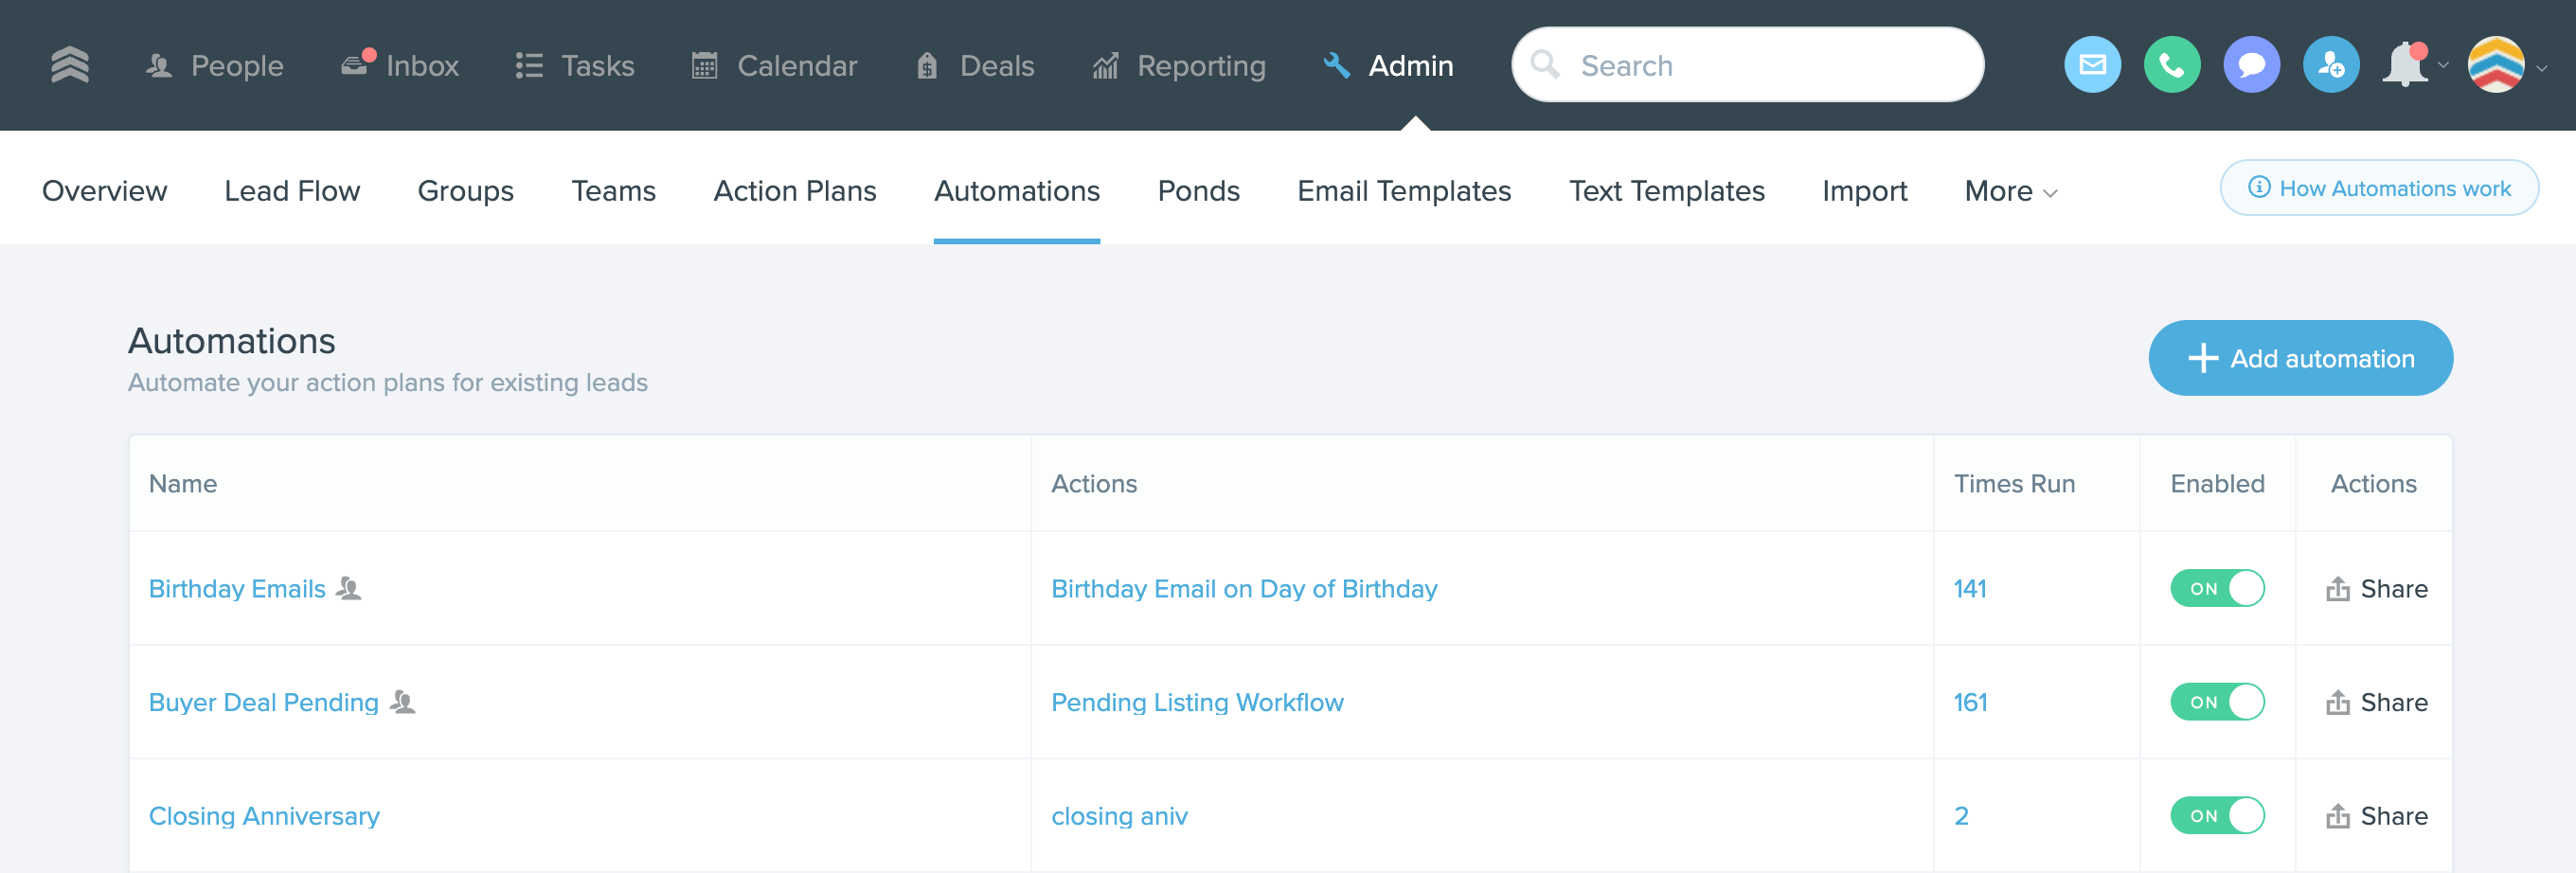Go to the Import tab

click(x=1865, y=191)
